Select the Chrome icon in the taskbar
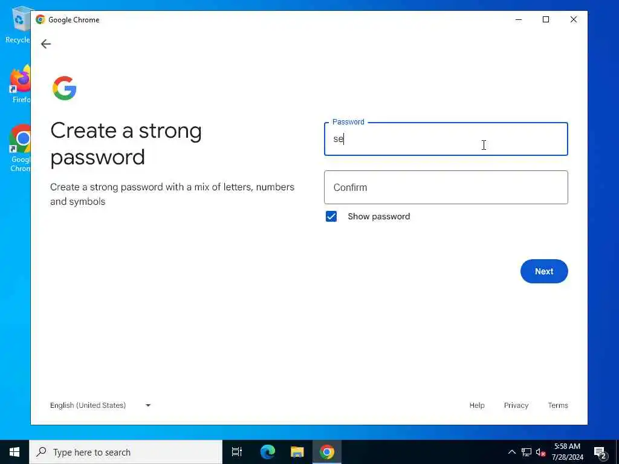This screenshot has width=619, height=464. click(327, 452)
